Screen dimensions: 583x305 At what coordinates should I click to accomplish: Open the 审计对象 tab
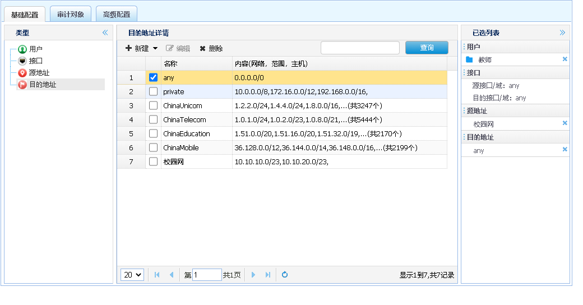click(70, 14)
